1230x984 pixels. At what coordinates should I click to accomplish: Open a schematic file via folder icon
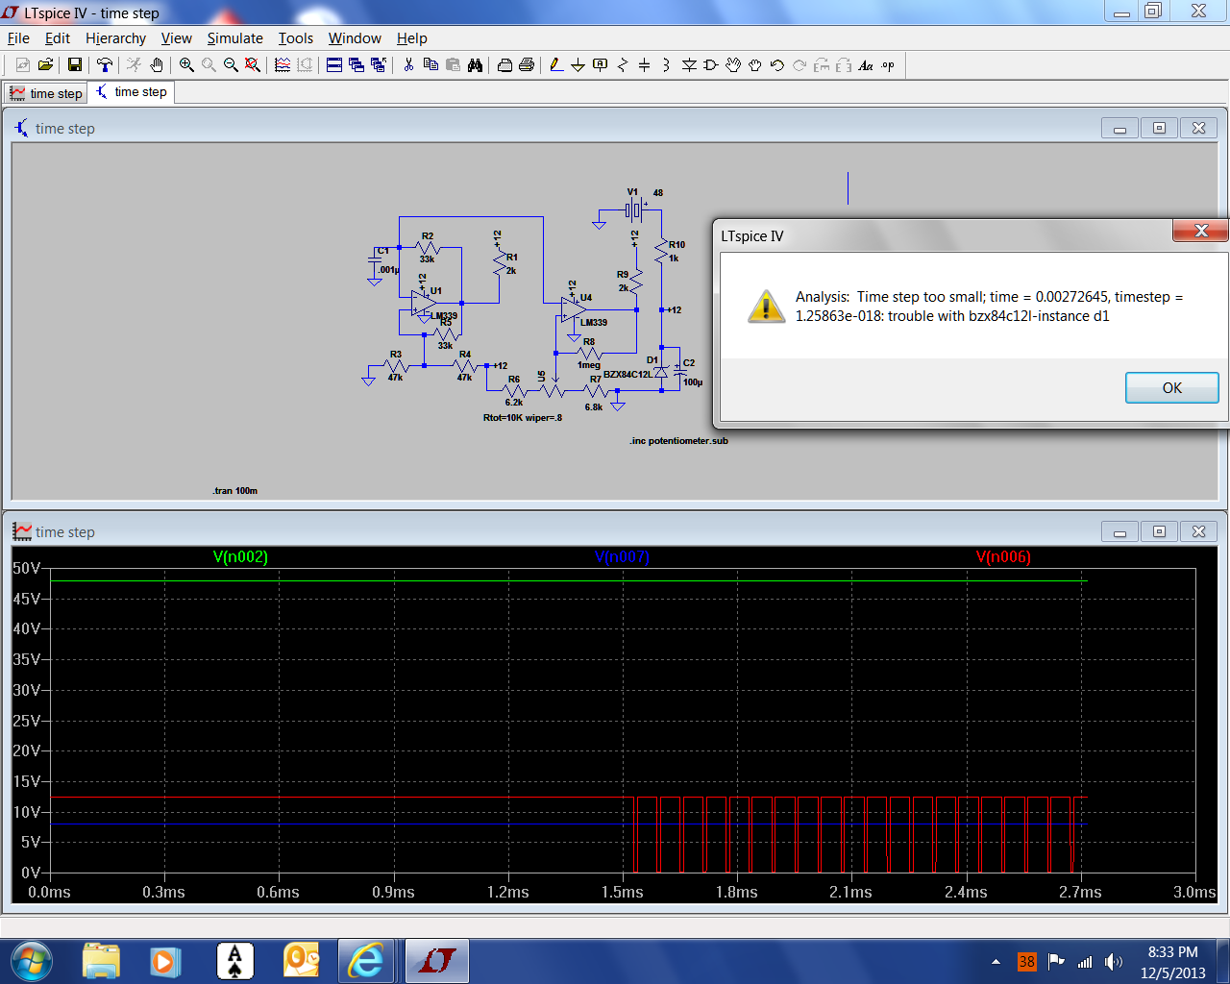coord(45,65)
